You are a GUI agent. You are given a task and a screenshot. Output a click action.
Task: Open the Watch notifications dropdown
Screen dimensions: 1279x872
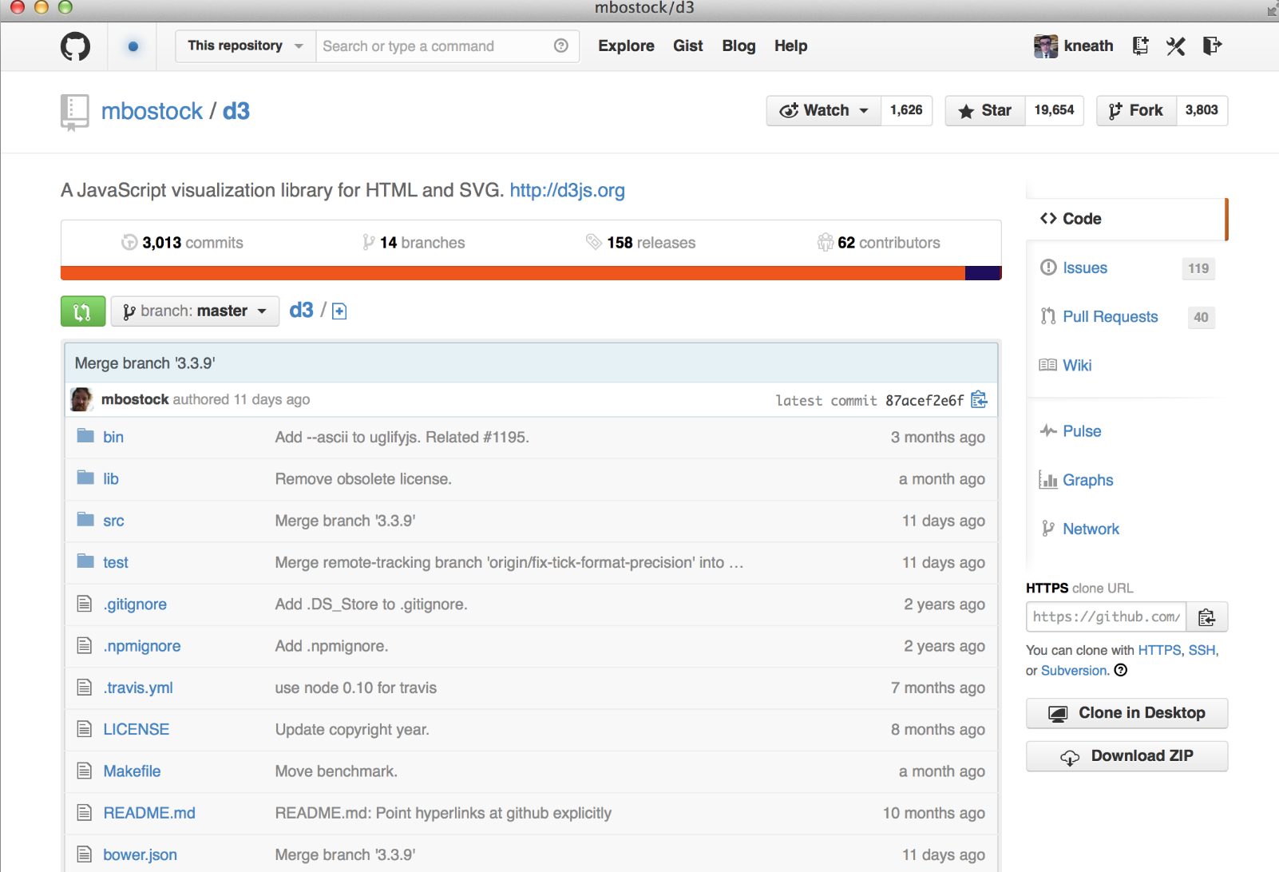tap(824, 110)
